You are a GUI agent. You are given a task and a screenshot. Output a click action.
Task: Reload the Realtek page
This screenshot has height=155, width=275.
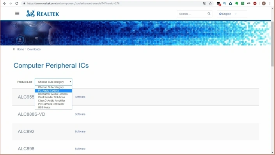click(17, 3)
